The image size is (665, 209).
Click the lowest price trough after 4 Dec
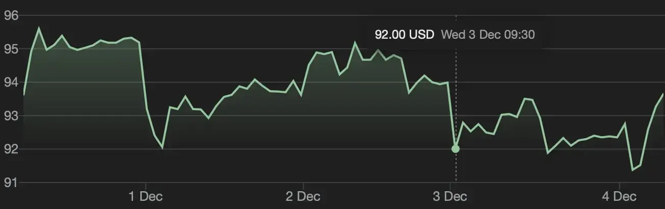tap(632, 170)
